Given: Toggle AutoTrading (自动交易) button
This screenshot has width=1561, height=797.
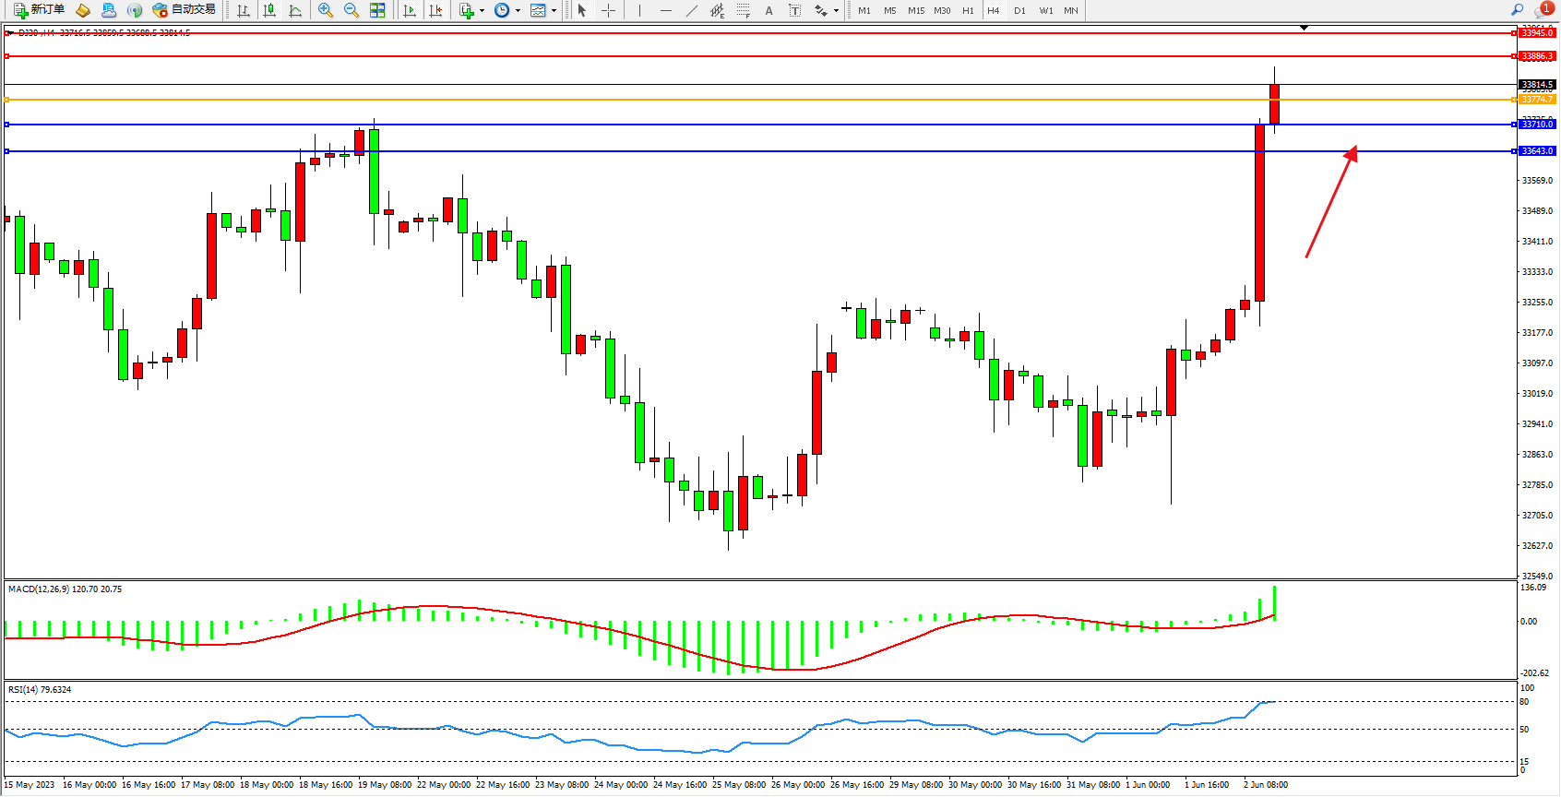Looking at the screenshot, I should coord(185,10).
